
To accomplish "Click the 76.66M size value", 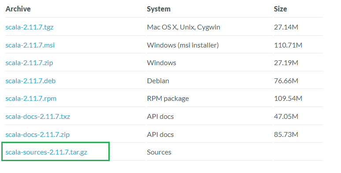I will 286,81.
